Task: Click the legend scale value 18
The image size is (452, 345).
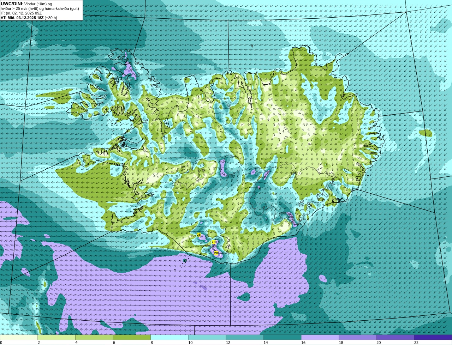Action: [340, 343]
